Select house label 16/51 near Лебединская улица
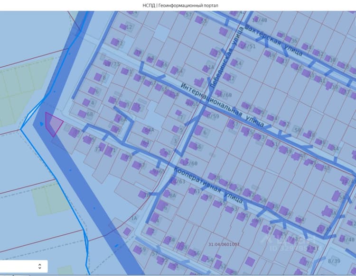Viewport: 356px width, 276px height. (248, 46)
